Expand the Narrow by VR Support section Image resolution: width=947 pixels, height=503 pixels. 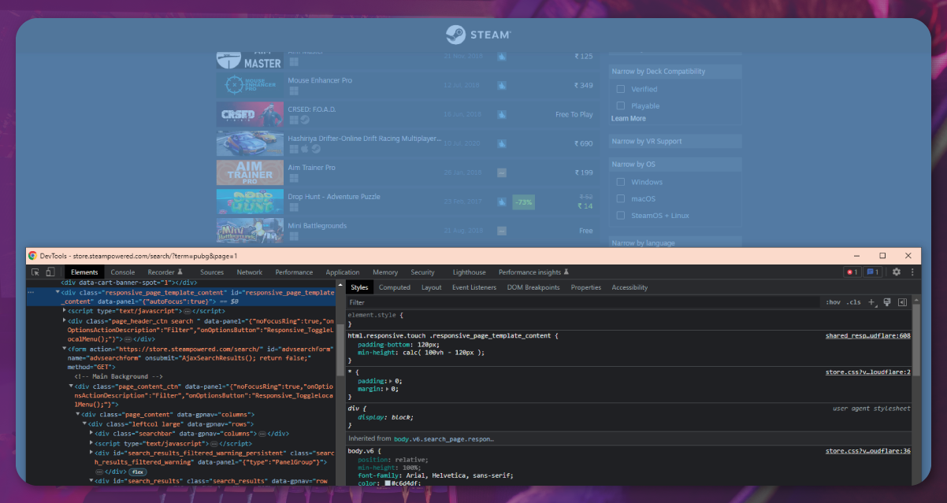[675, 142]
